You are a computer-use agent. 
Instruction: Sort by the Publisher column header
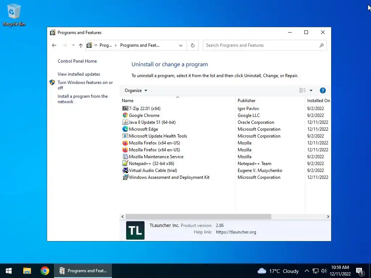click(x=270, y=101)
